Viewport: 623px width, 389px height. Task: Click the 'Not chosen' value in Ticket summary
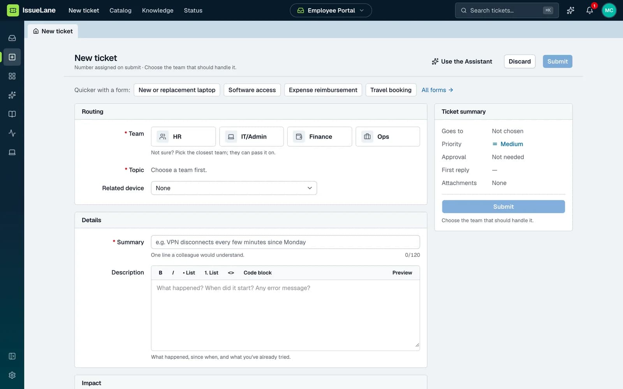pos(507,131)
